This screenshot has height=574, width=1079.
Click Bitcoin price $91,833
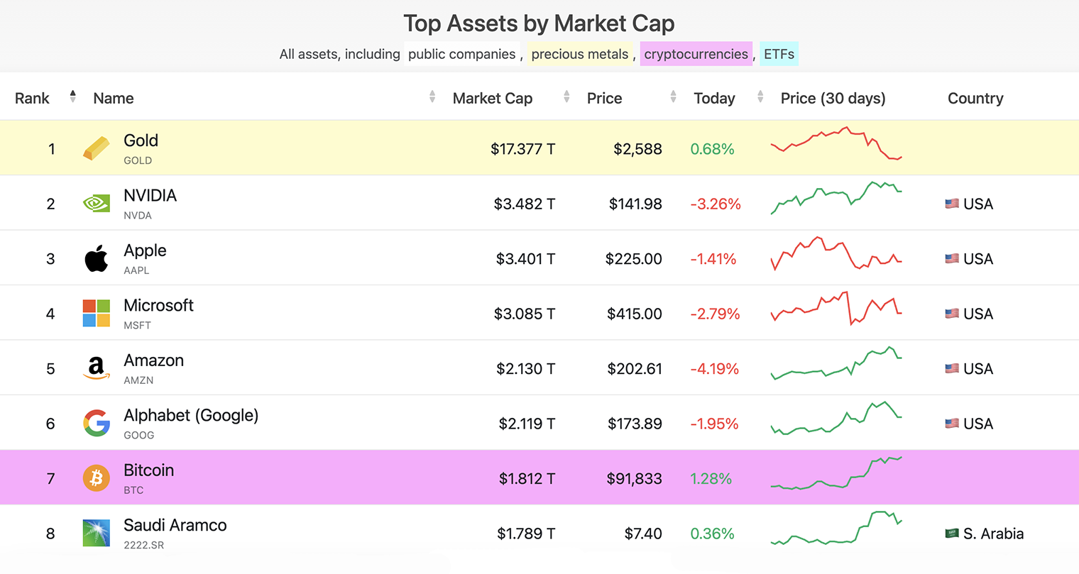(634, 479)
